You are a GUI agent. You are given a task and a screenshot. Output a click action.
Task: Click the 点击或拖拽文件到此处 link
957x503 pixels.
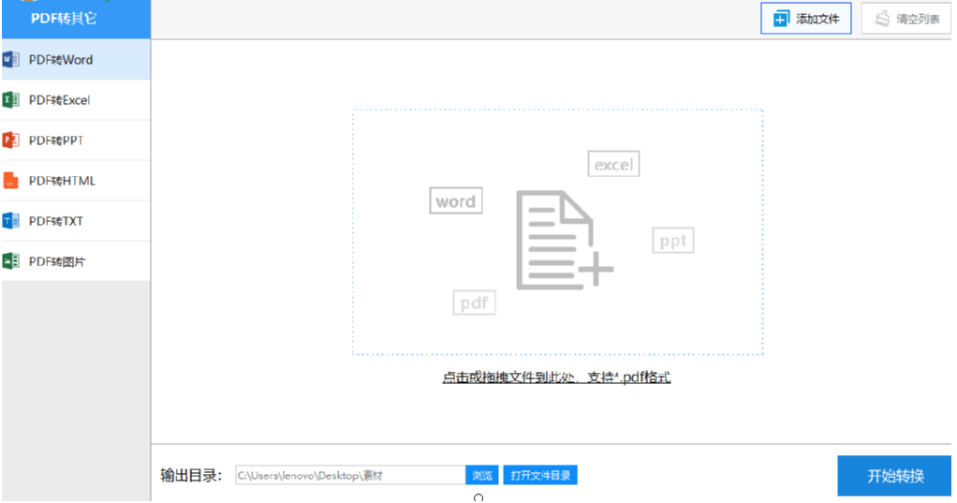556,377
